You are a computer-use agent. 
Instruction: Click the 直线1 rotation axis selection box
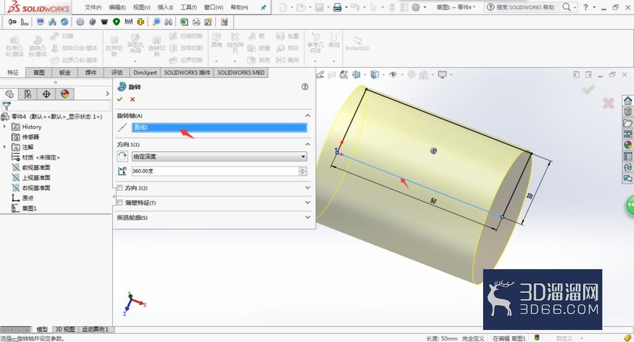click(x=219, y=127)
